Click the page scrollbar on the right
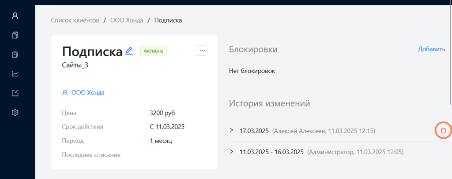Image resolution: width=452 pixels, height=179 pixels. coord(451,52)
